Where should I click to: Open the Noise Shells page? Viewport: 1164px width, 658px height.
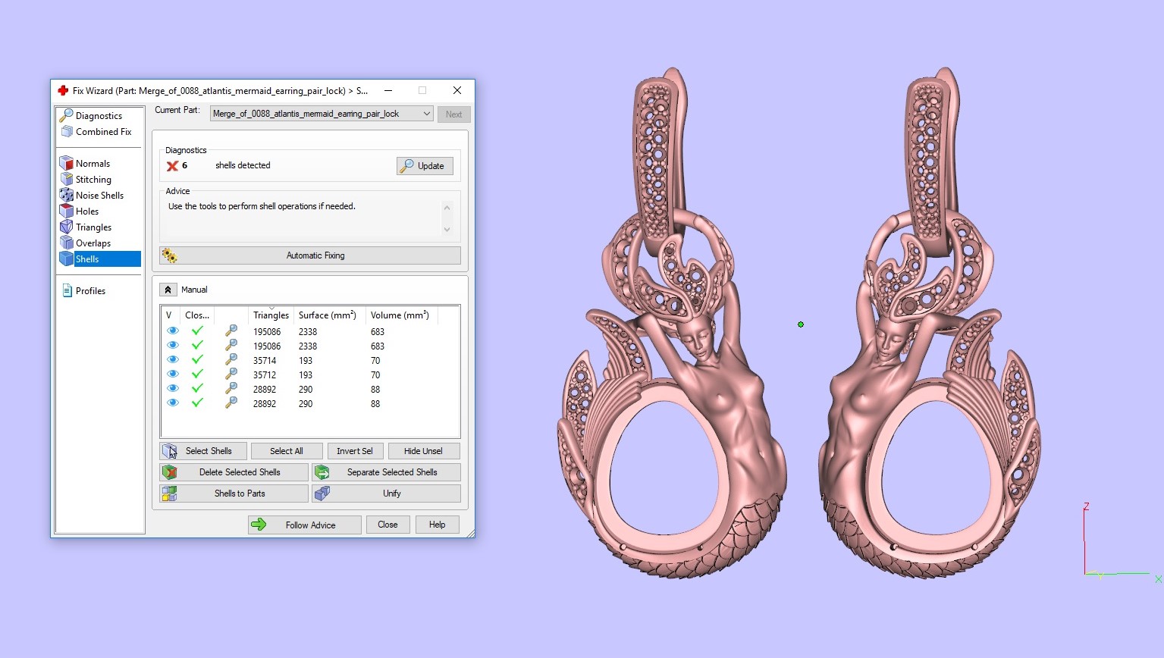click(99, 196)
